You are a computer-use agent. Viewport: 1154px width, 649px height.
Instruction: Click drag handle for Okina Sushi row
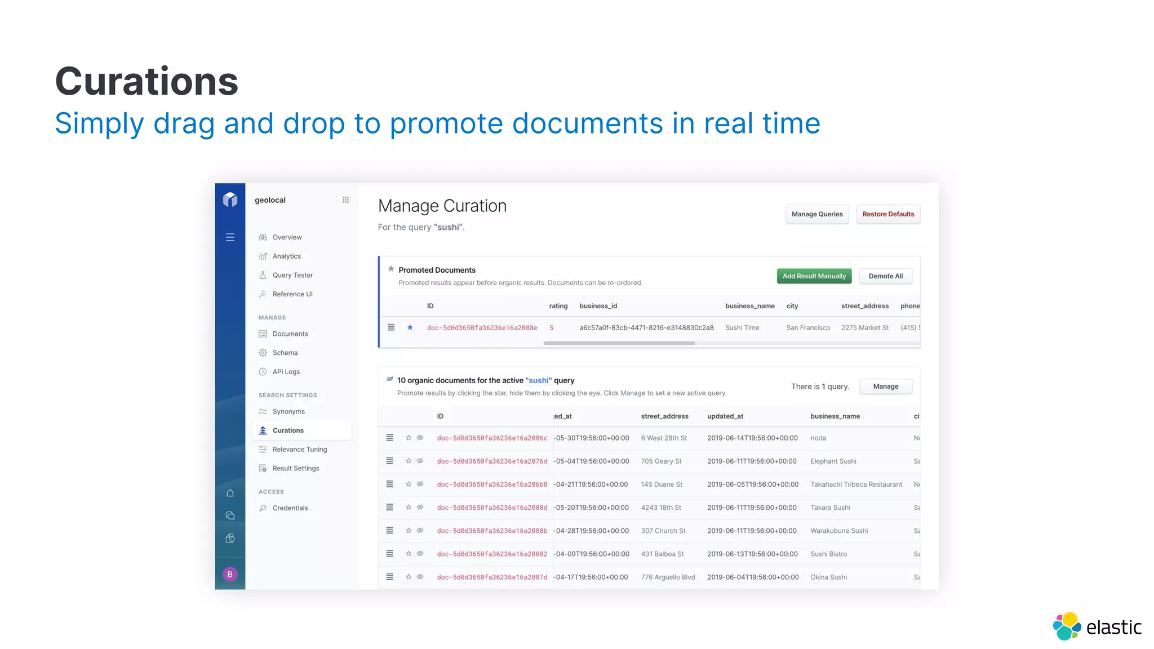click(389, 577)
